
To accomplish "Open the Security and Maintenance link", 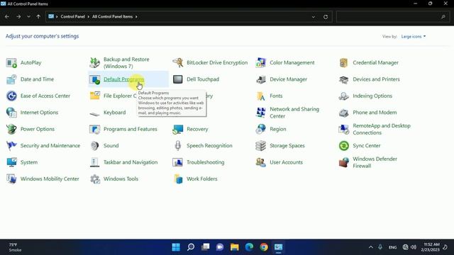I will pyautogui.click(x=50, y=146).
